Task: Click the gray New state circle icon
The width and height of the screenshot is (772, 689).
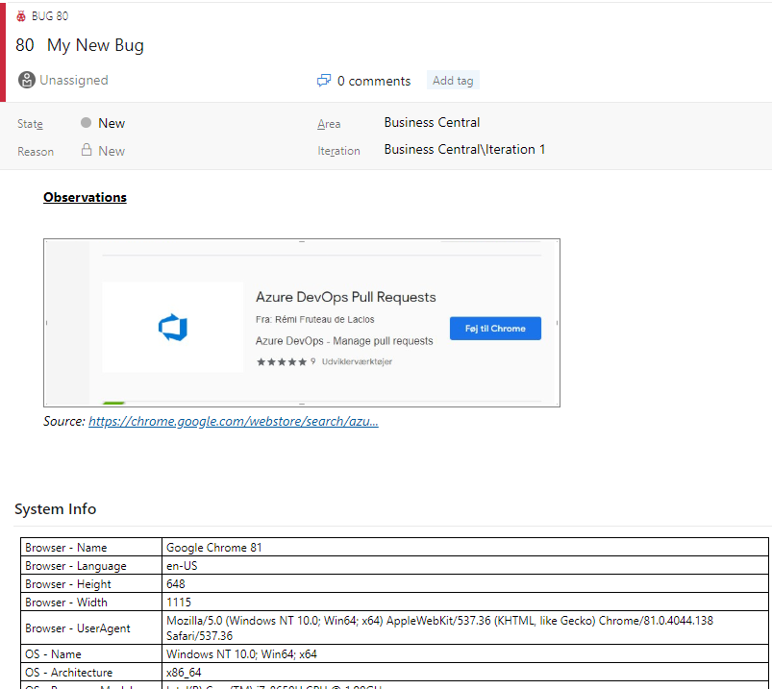Action: click(x=86, y=123)
